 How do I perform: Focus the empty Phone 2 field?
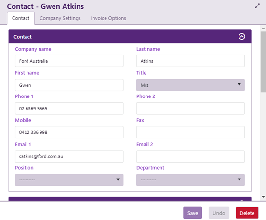click(190, 109)
